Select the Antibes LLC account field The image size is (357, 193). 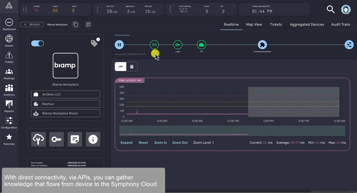pos(65,94)
